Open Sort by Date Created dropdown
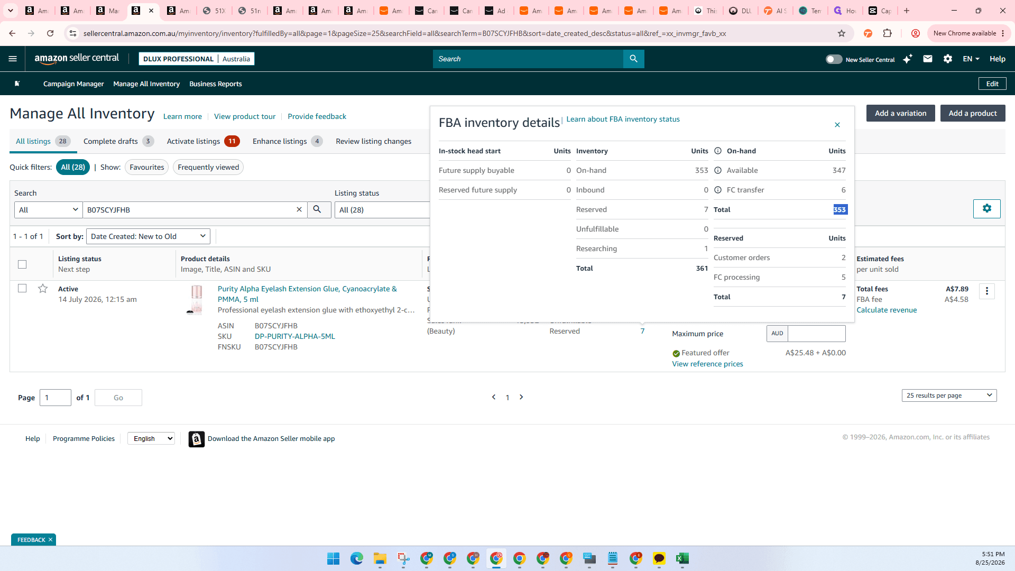The image size is (1015, 571). click(148, 236)
